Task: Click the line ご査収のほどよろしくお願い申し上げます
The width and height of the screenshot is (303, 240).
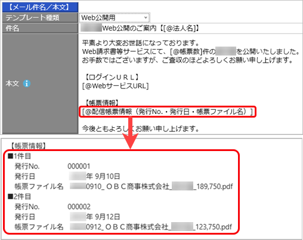Action: pyautogui.click(x=187, y=60)
